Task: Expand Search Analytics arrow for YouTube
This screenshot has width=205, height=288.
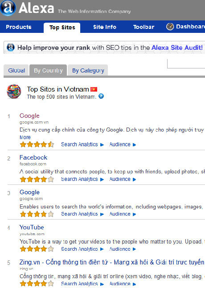Action: [x=102, y=249]
